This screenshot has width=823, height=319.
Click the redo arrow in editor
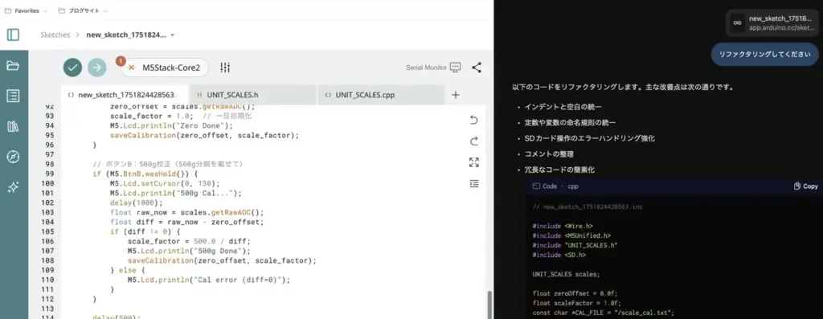point(474,141)
